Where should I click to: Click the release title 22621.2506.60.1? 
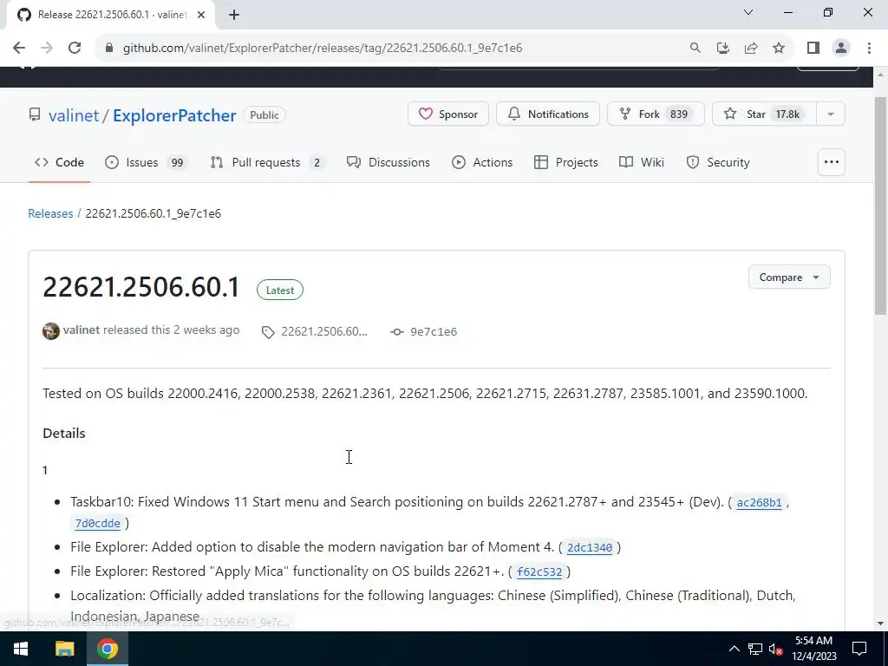point(141,287)
